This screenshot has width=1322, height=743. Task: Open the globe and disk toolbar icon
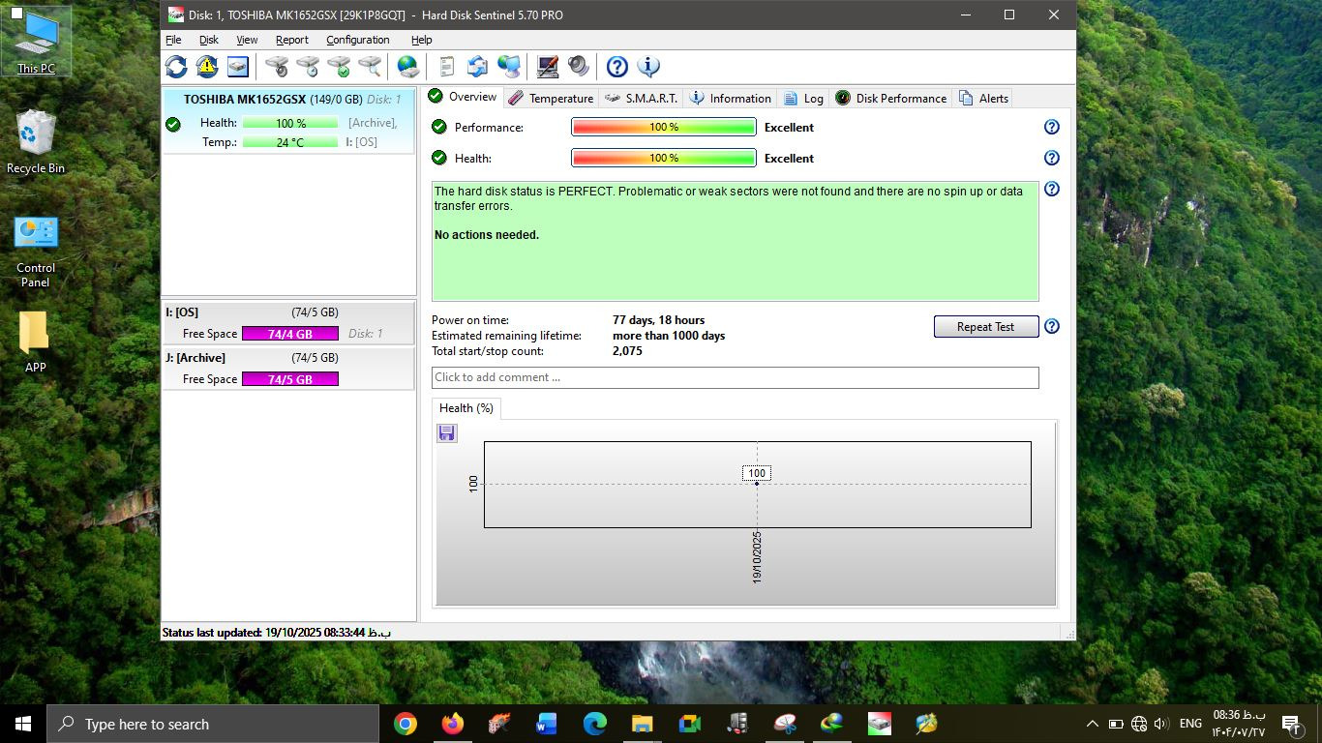tap(408, 67)
